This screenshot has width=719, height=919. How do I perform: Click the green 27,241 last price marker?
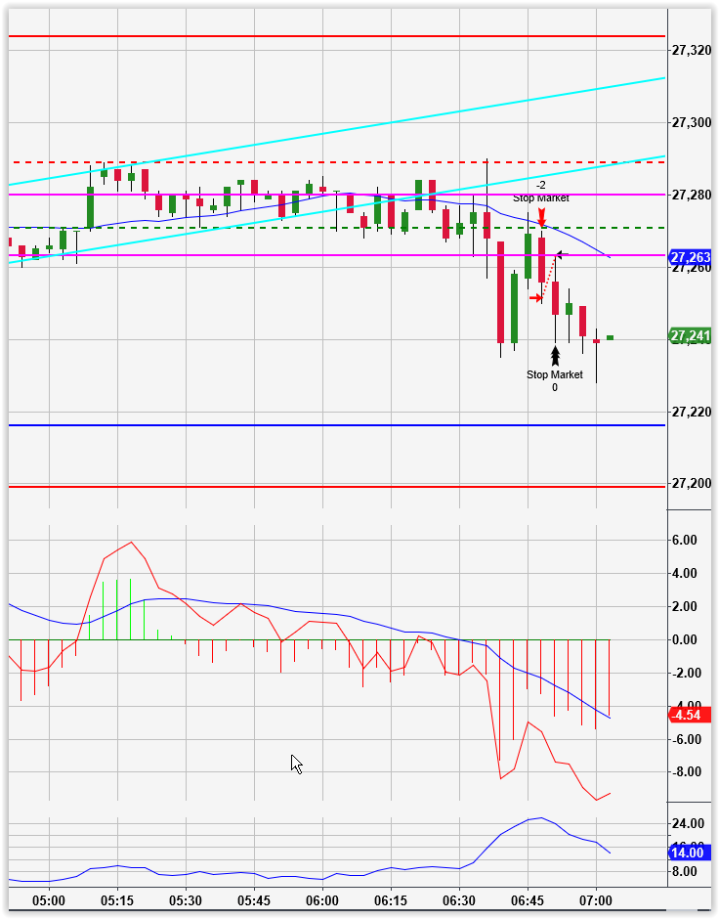691,336
